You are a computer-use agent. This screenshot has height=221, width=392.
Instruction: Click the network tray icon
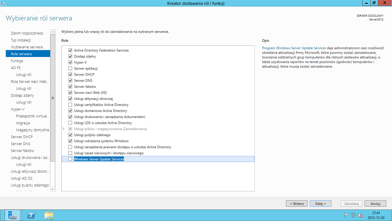pos(353,215)
